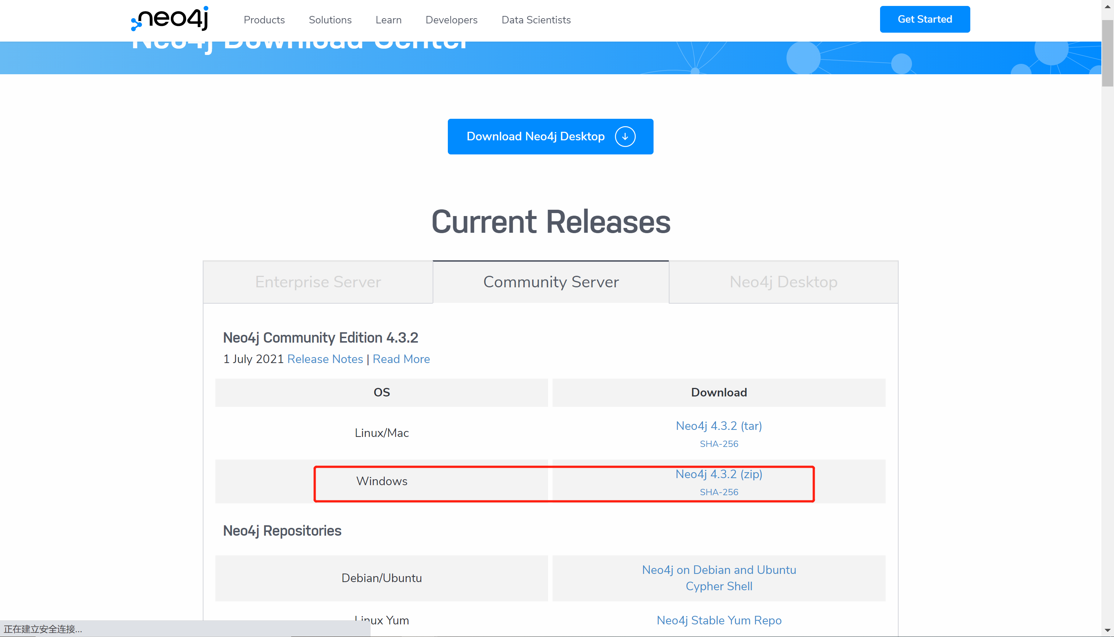Viewport: 1114px width, 637px height.
Task: Open Neo4j on Debian and Ubuntu link
Action: 719,569
